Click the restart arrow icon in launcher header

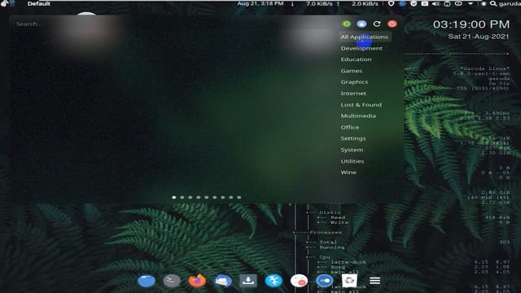tap(377, 24)
